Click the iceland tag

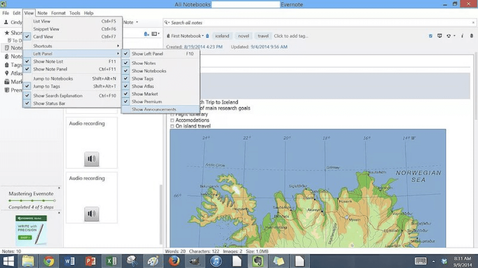click(222, 36)
